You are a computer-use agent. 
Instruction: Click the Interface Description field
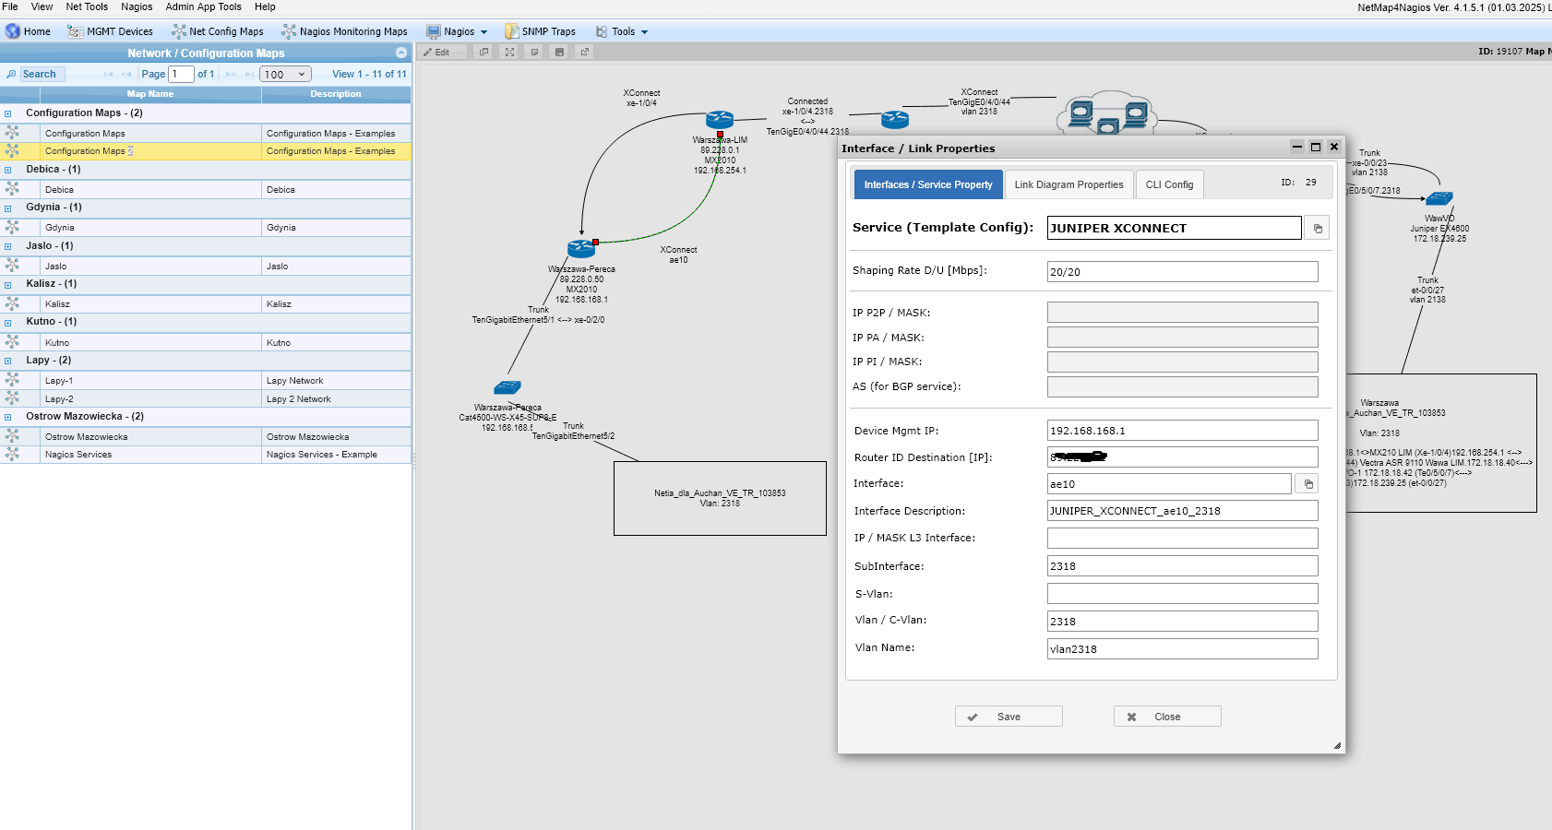pos(1182,511)
